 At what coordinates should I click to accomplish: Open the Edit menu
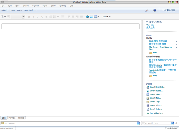(x=10, y=6)
